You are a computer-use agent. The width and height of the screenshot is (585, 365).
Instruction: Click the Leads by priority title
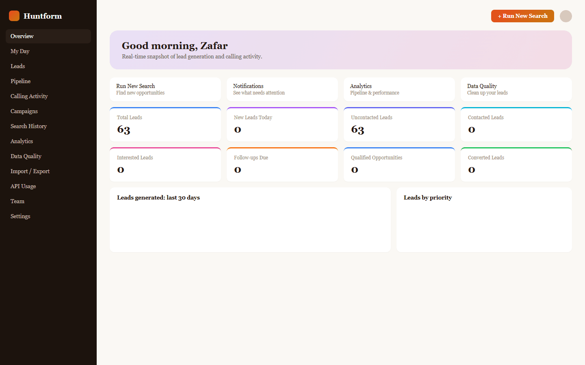428,198
